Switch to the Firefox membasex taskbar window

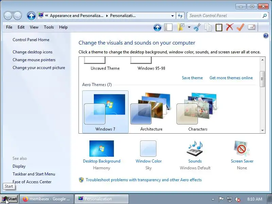[47, 199]
